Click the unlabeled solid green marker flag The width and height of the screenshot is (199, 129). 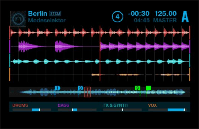point(148,88)
